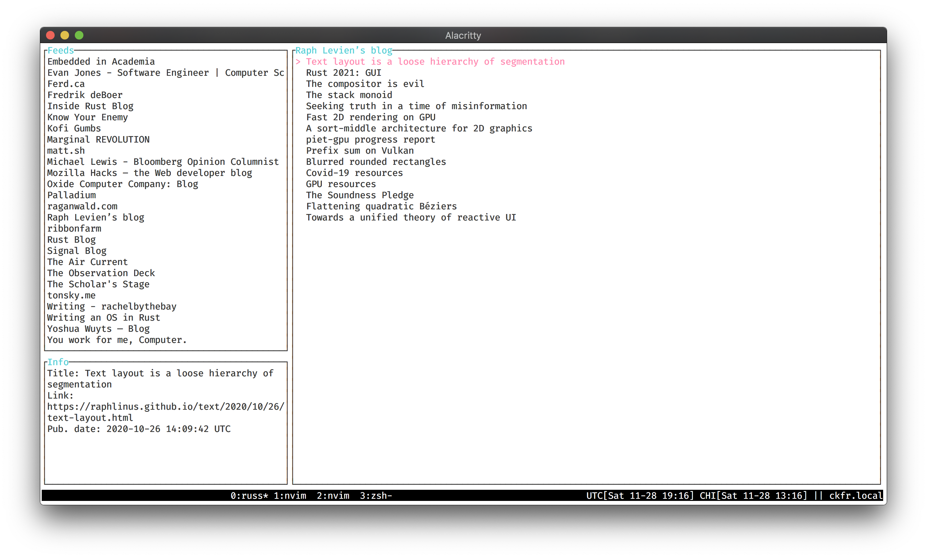
Task: Click the highlighted Text layout article entry
Action: click(x=435, y=62)
